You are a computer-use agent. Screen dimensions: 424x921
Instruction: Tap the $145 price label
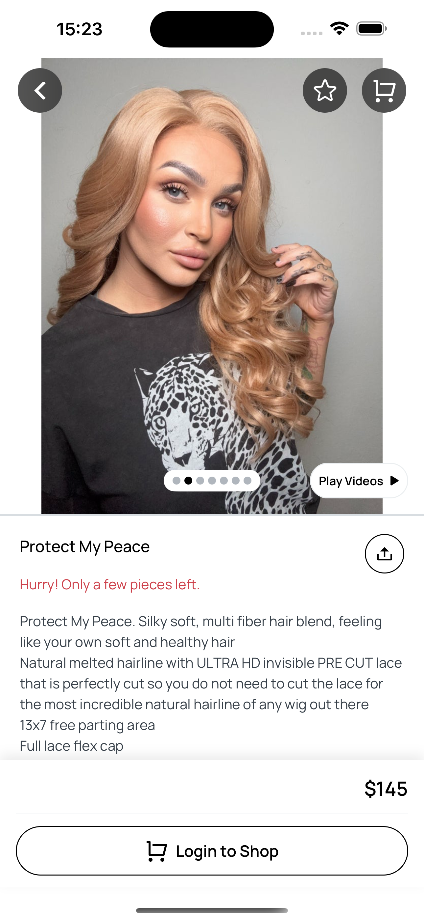[386, 788]
